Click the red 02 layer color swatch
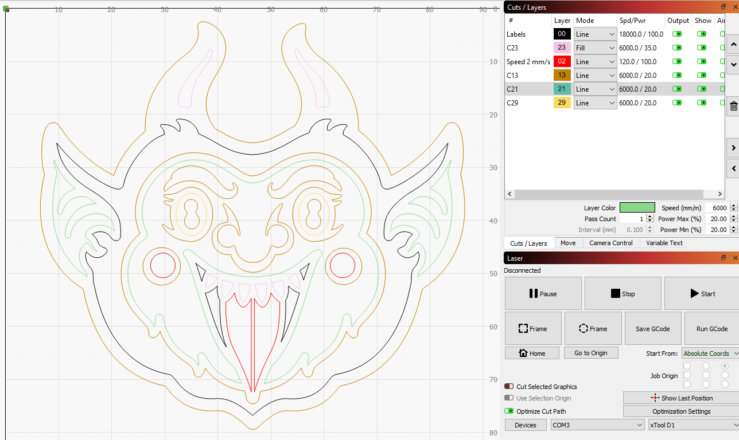The height and width of the screenshot is (440, 739). [562, 61]
